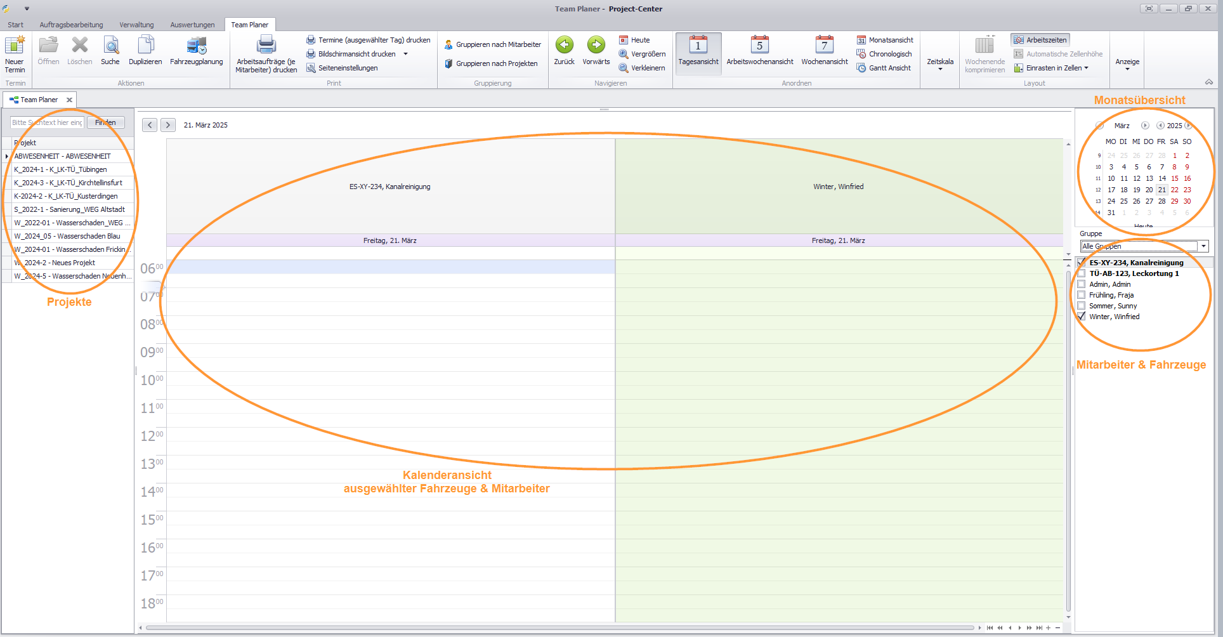This screenshot has width=1223, height=637.
Task: Open the Gruppe dropdown list
Action: pyautogui.click(x=1203, y=246)
